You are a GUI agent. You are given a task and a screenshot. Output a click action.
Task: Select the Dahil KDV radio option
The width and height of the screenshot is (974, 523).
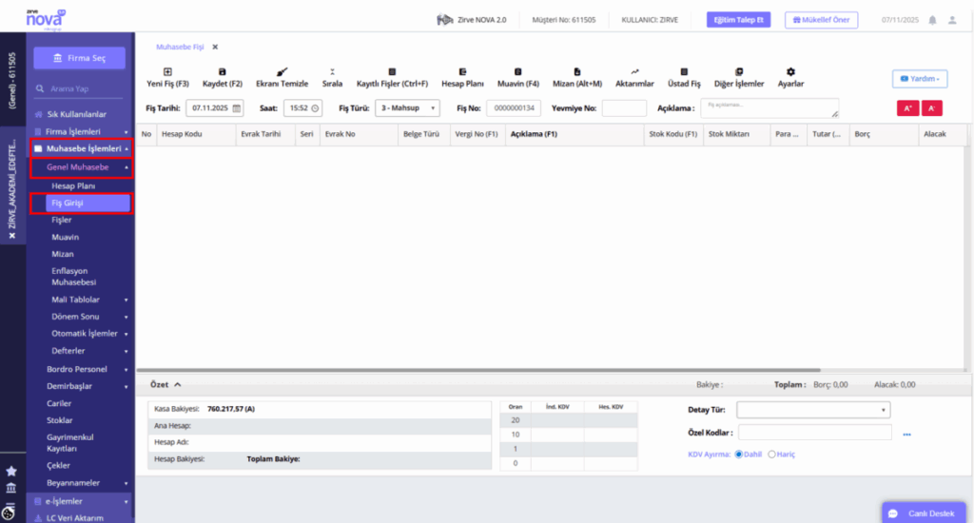739,454
